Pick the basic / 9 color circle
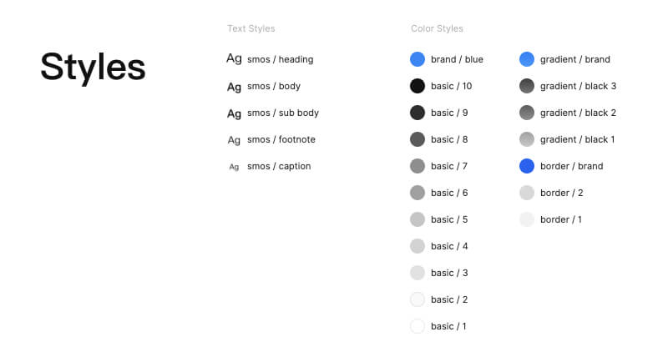The width and height of the screenshot is (668, 357). coord(418,113)
